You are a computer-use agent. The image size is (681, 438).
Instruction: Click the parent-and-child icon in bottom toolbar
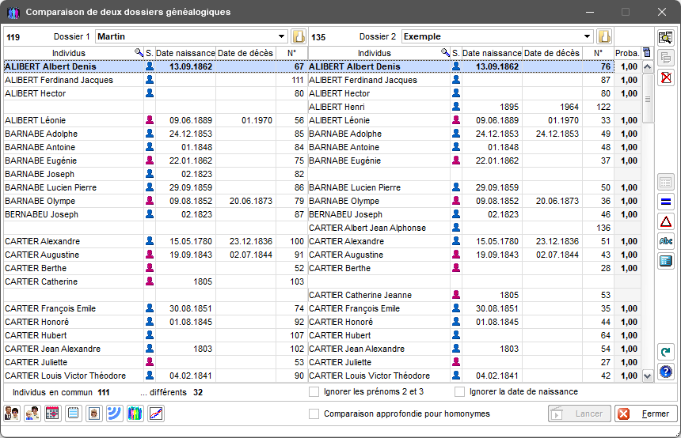click(32, 413)
